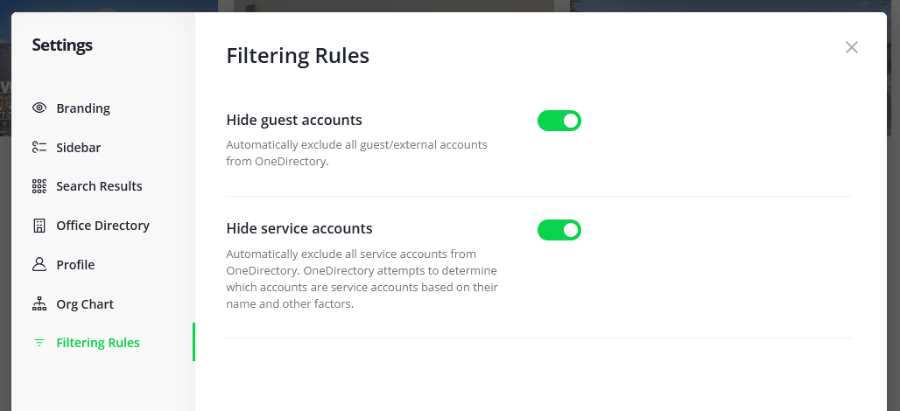
Task: Click the "Hide guest accounts" option title
Action: 294,120
